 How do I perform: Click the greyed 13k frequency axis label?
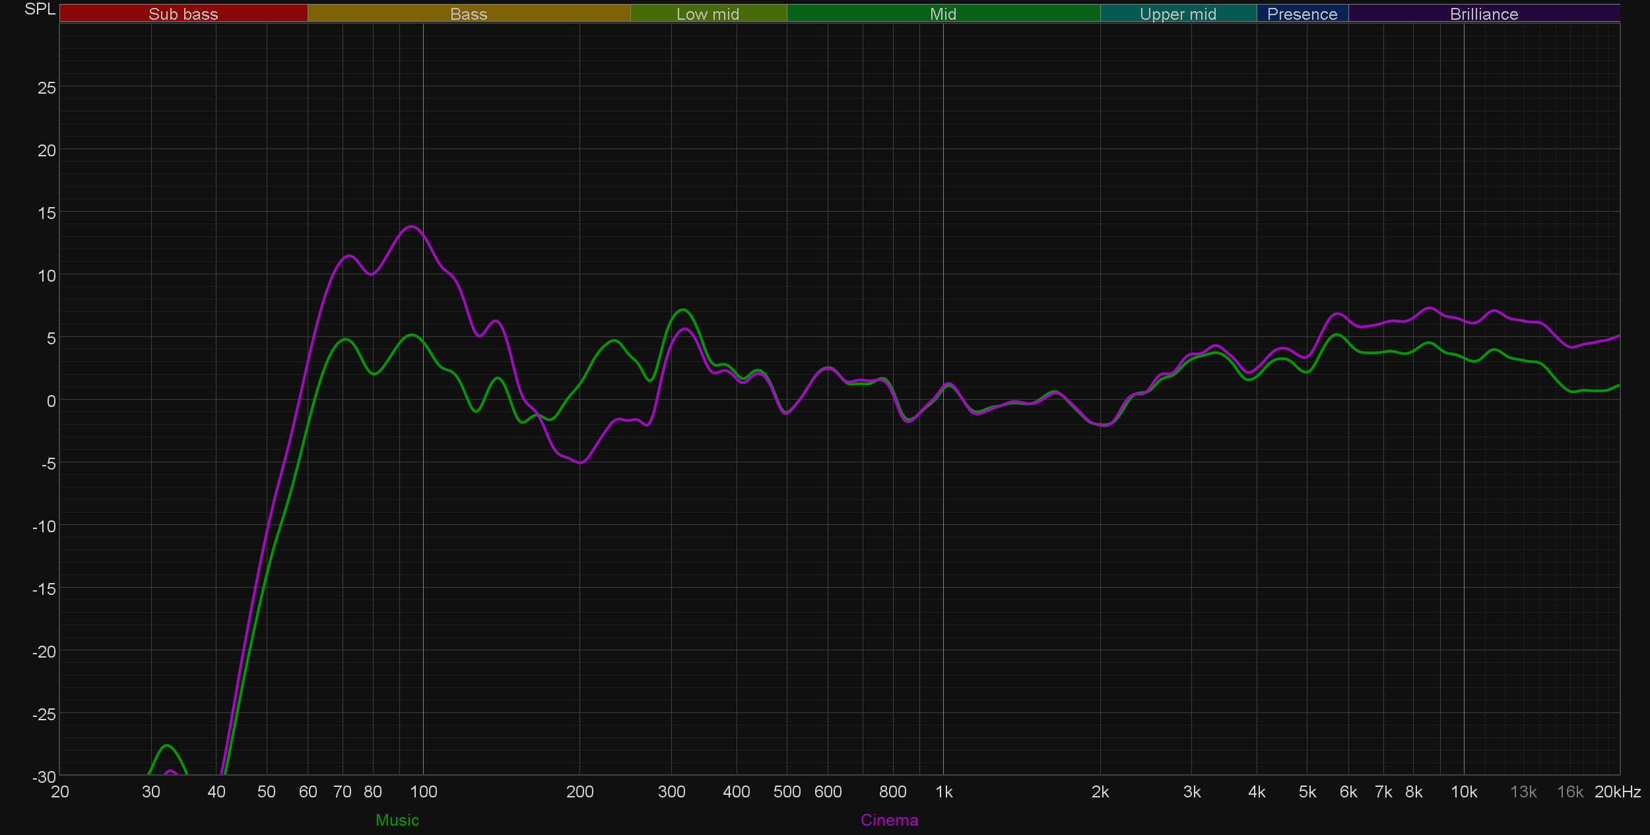coord(1523,792)
